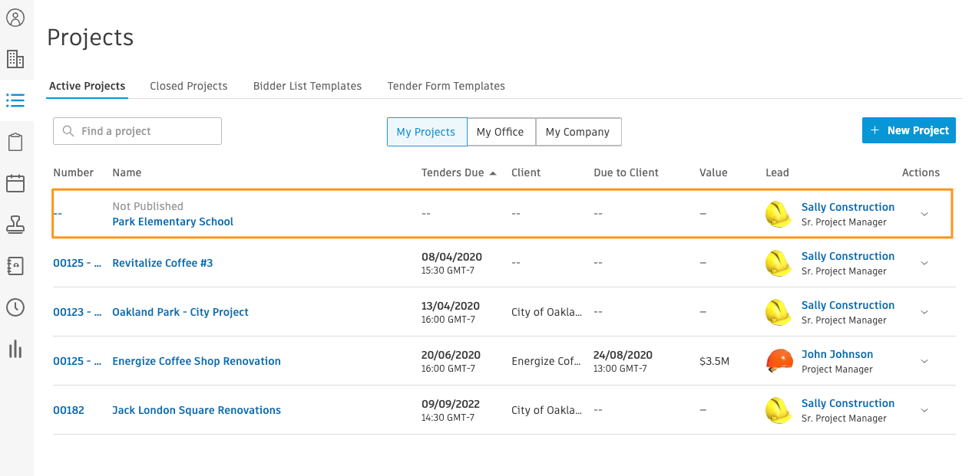Open Sally Construction lead in Jack London row

click(x=848, y=403)
